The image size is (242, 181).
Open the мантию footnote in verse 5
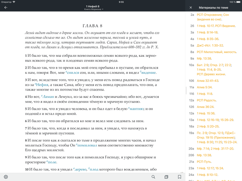point(136,109)
